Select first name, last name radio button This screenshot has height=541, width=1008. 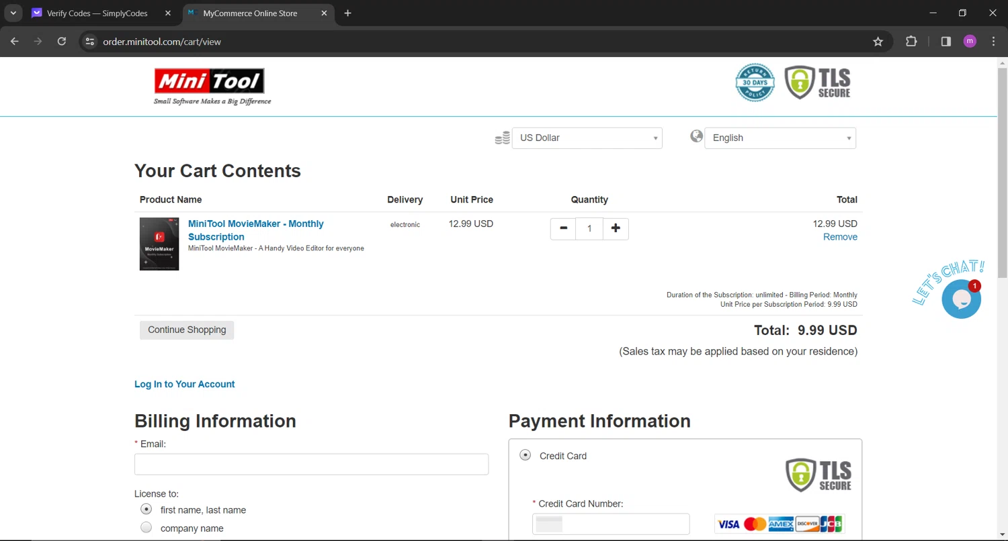coord(146,509)
